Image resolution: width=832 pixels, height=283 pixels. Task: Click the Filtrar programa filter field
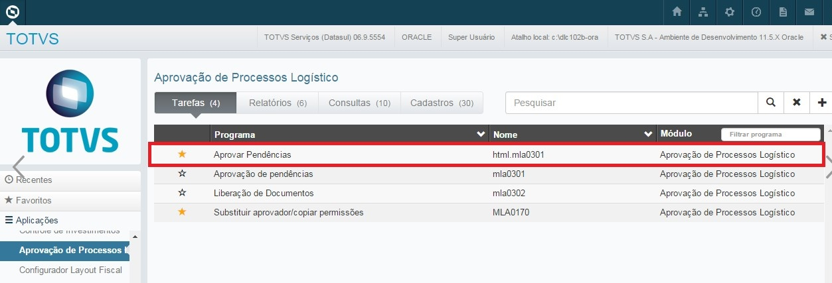click(771, 135)
